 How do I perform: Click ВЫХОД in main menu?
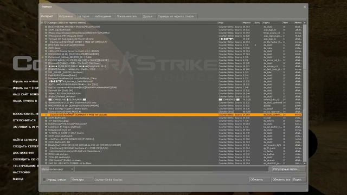pyautogui.click(x=18, y=179)
